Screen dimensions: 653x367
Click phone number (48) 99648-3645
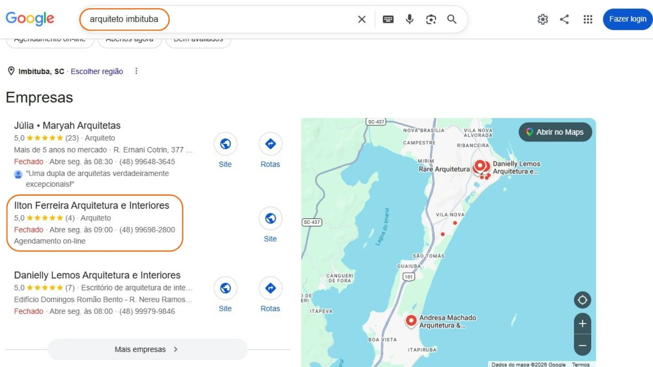tap(147, 162)
